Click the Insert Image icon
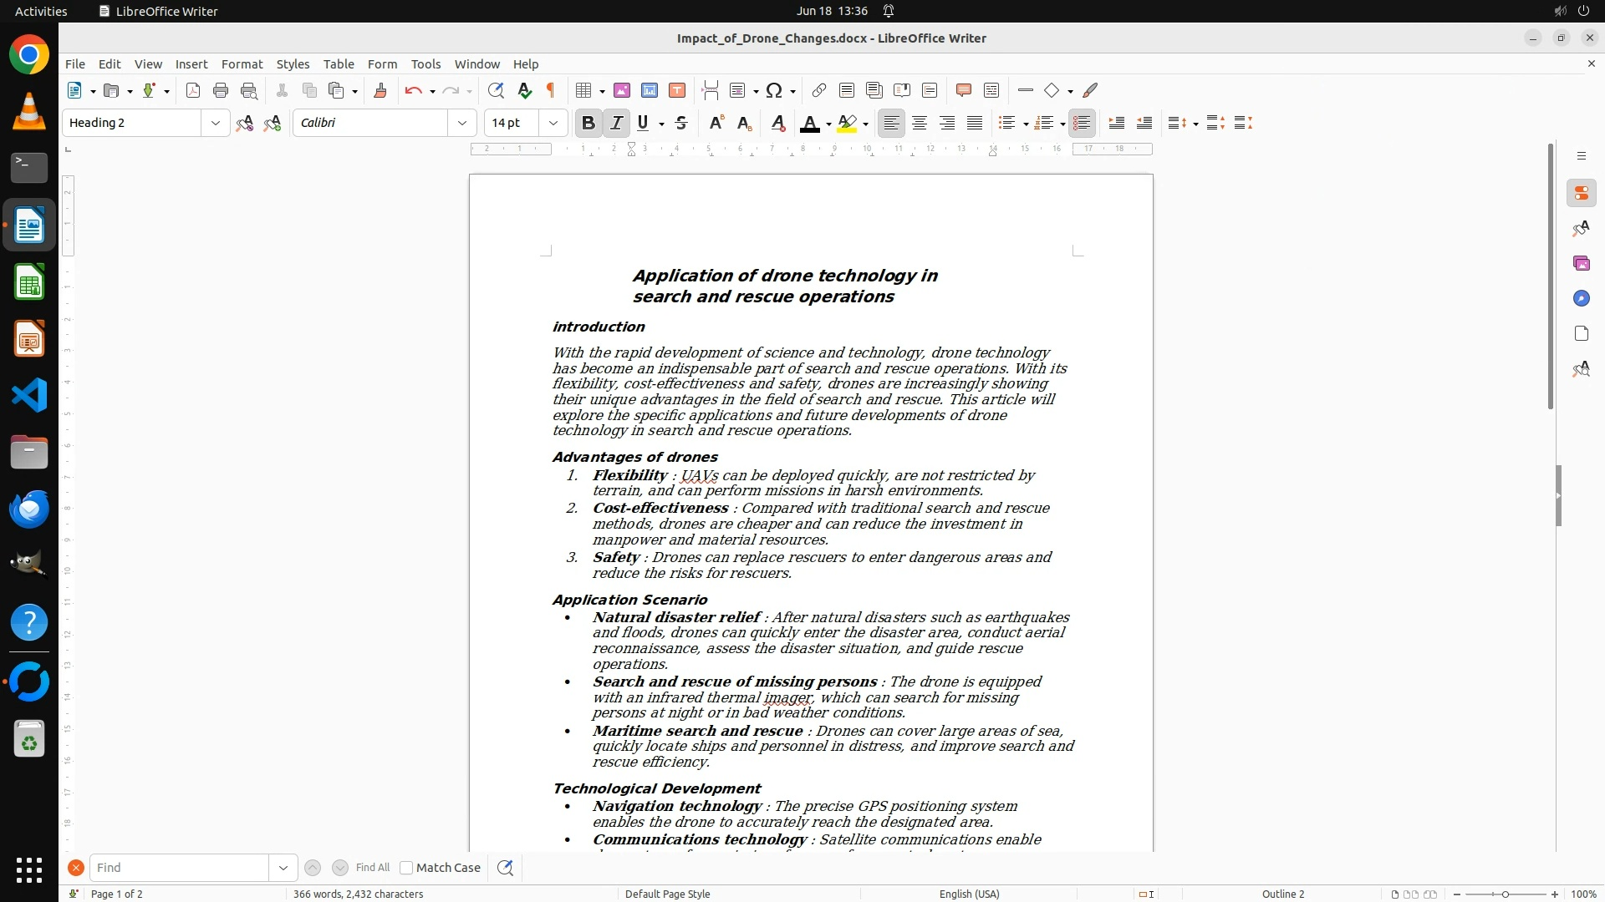1605x902 pixels. tap(622, 91)
